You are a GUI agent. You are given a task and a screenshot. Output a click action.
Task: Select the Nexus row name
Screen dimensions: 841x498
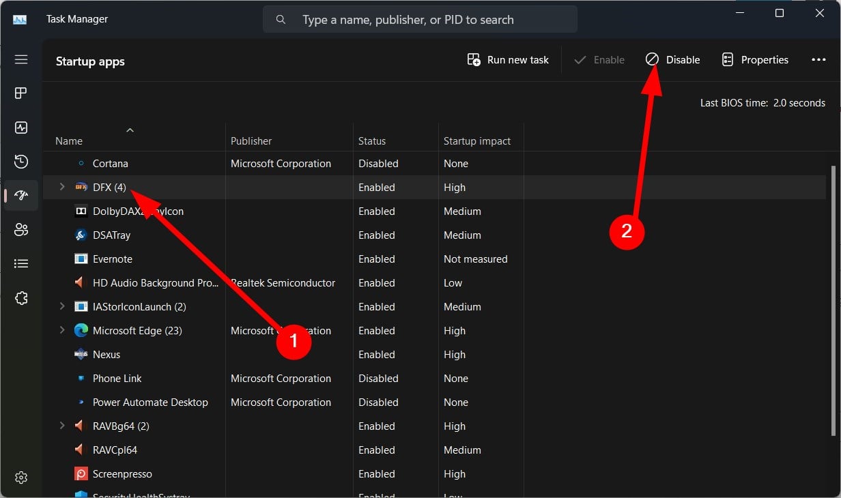click(x=106, y=355)
